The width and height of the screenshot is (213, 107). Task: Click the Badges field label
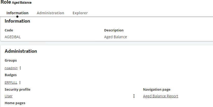[11, 75]
